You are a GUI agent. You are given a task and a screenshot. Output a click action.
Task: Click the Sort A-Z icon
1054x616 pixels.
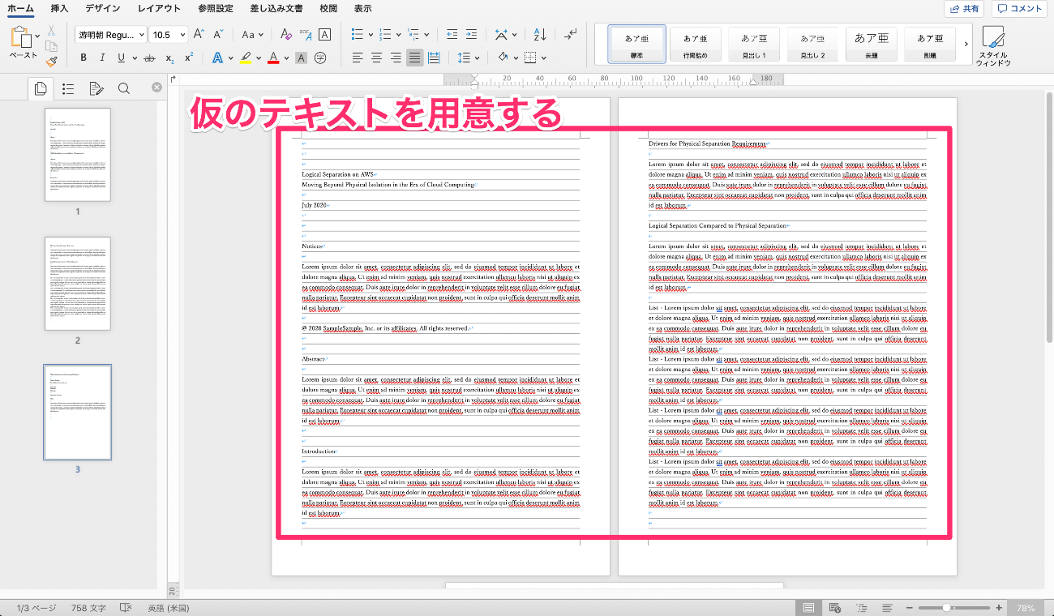pyautogui.click(x=541, y=35)
